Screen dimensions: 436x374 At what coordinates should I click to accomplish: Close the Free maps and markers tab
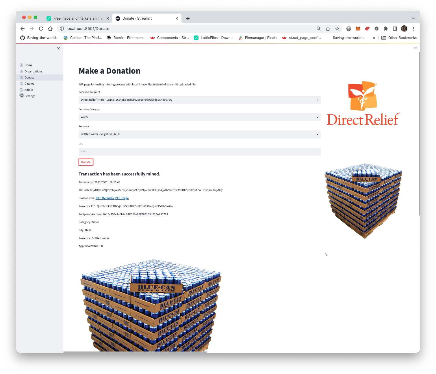(108, 18)
